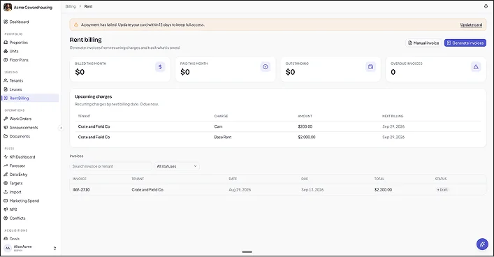Click the Generate invoices button
Image resolution: width=494 pixels, height=257 pixels.
pos(465,43)
